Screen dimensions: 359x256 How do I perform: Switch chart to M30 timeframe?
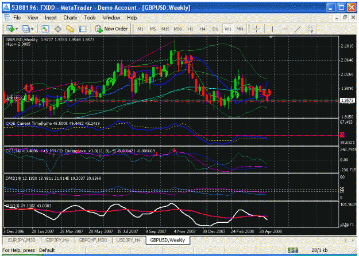(x=177, y=29)
